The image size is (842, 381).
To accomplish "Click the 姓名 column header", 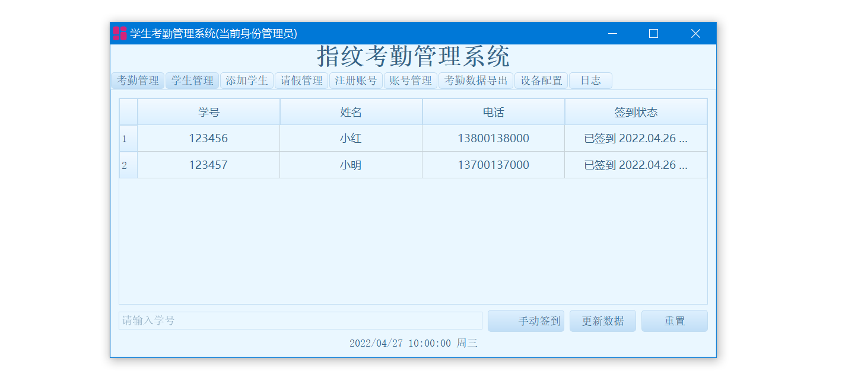I will click(x=351, y=112).
